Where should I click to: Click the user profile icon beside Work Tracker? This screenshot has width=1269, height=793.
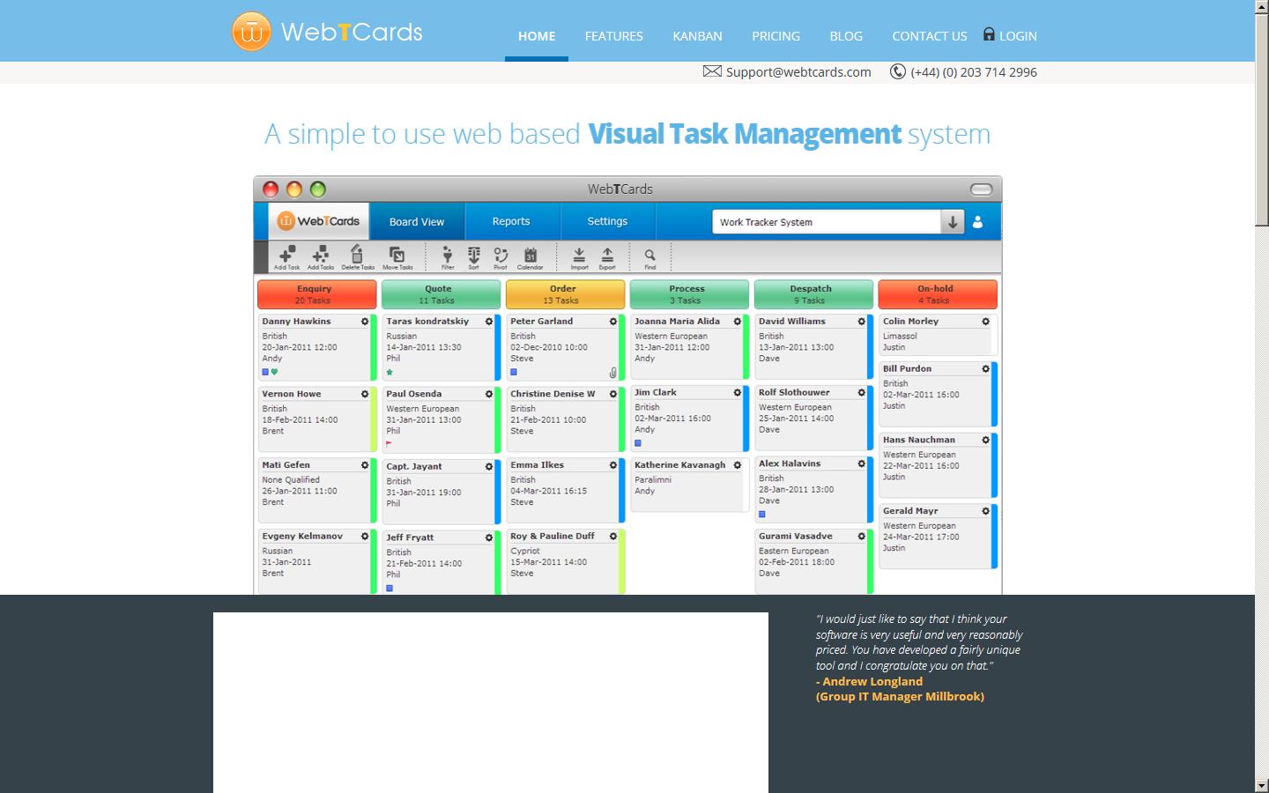977,222
